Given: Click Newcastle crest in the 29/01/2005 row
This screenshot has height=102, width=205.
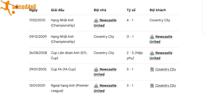Looking at the screenshot, I should (96, 69).
